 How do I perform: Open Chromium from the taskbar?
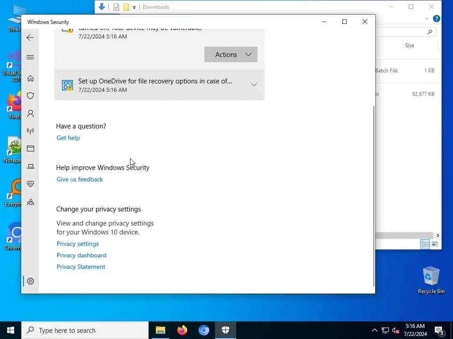(203, 330)
